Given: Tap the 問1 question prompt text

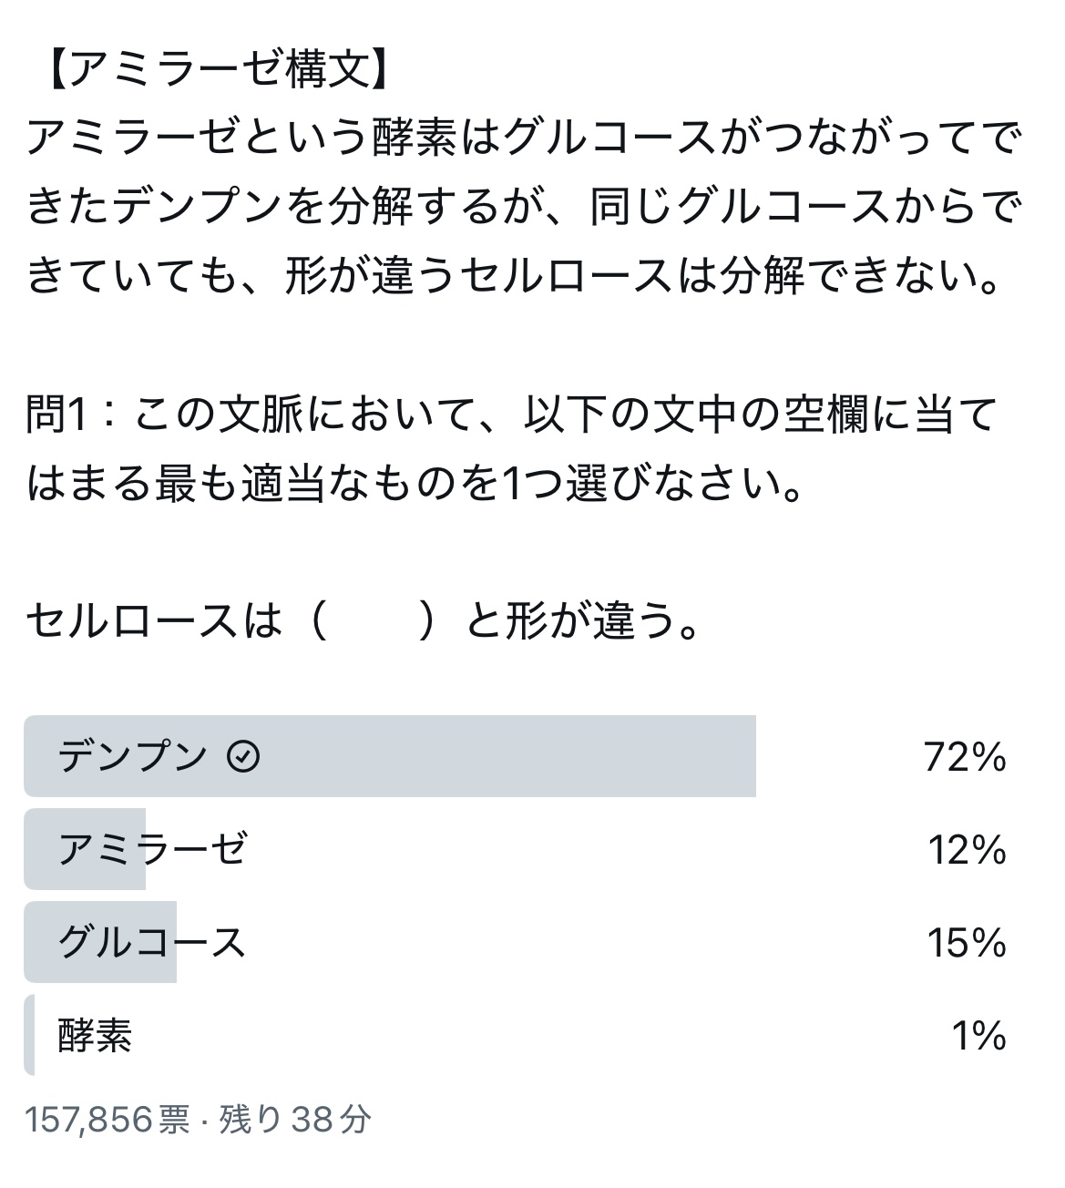Looking at the screenshot, I should (510, 415).
